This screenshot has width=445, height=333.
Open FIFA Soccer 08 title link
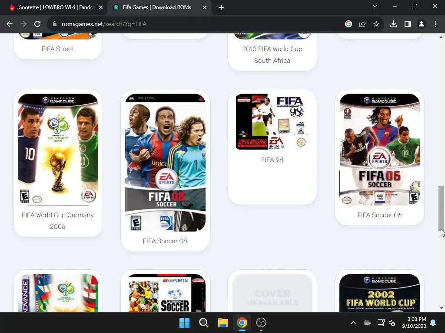tap(165, 241)
